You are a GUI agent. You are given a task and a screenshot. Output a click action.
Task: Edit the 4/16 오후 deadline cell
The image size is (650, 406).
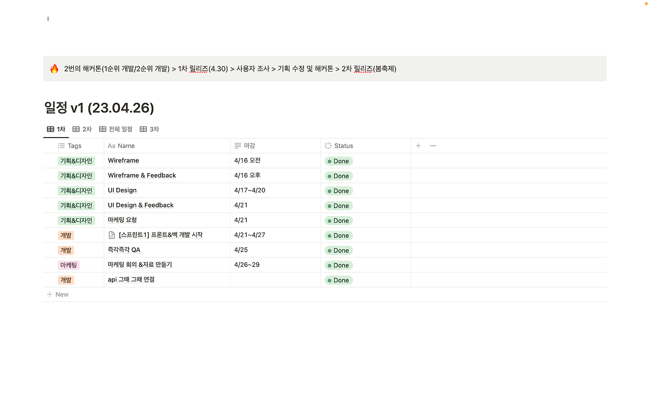tap(275, 176)
